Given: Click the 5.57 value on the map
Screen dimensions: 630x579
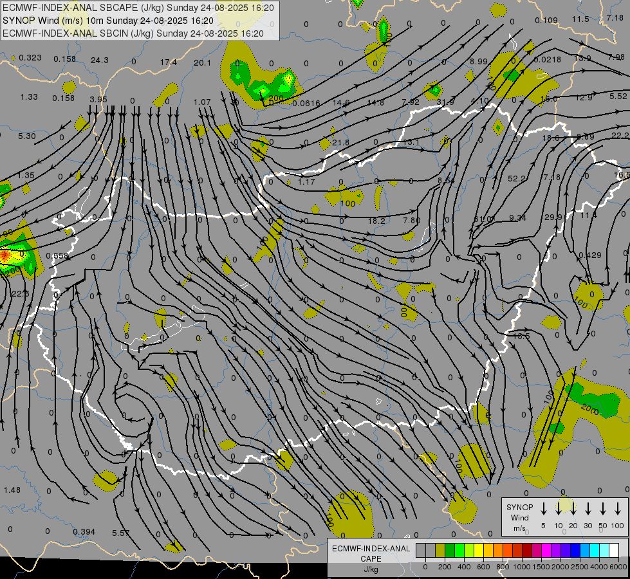Looking at the screenshot, I should (121, 533).
